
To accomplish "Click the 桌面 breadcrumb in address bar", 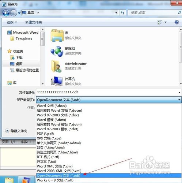I will [x=31, y=12].
